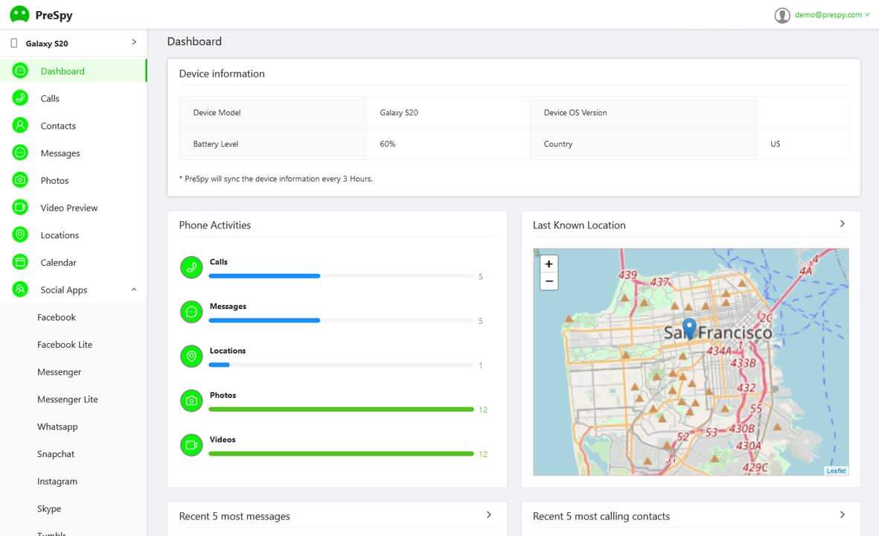Click the Photos camera icon in sidebar
Screen dimensions: 879x536
tap(20, 180)
